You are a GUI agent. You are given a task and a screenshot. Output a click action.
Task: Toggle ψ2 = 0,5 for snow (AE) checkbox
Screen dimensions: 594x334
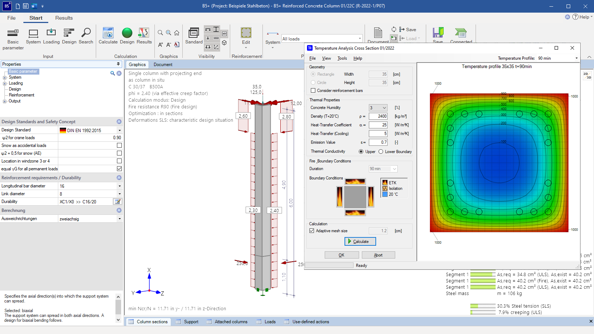pyautogui.click(x=119, y=153)
